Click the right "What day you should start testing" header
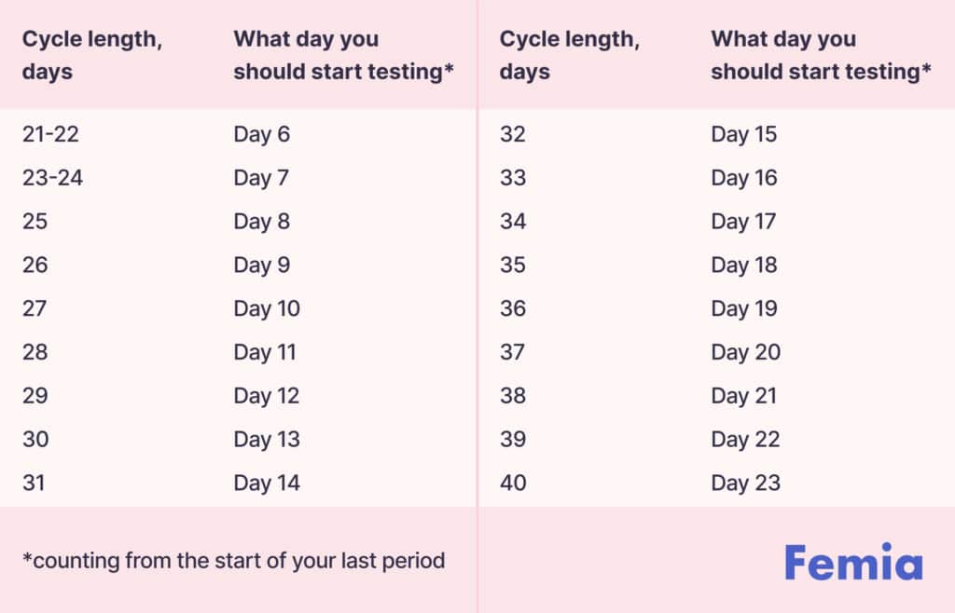The height and width of the screenshot is (613, 955). click(821, 55)
